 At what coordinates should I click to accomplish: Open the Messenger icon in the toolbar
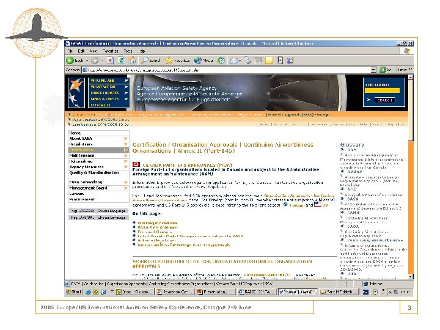tap(290, 61)
